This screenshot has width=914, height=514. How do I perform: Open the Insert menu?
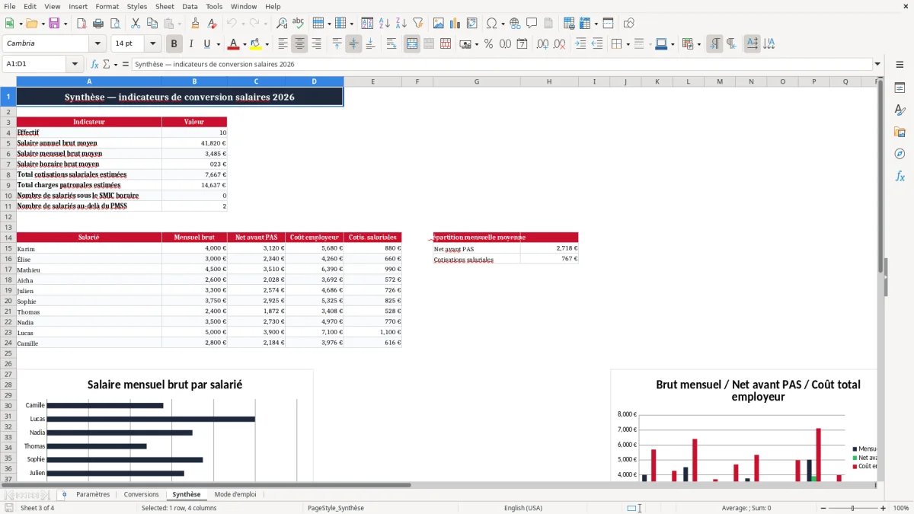tap(78, 6)
